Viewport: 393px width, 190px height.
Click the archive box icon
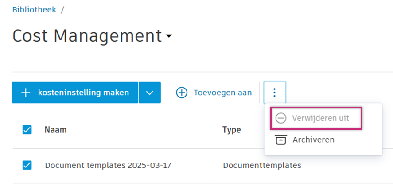click(x=280, y=140)
